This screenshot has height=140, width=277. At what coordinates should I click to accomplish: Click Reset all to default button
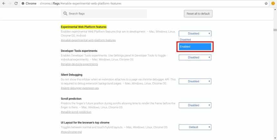click(198, 13)
